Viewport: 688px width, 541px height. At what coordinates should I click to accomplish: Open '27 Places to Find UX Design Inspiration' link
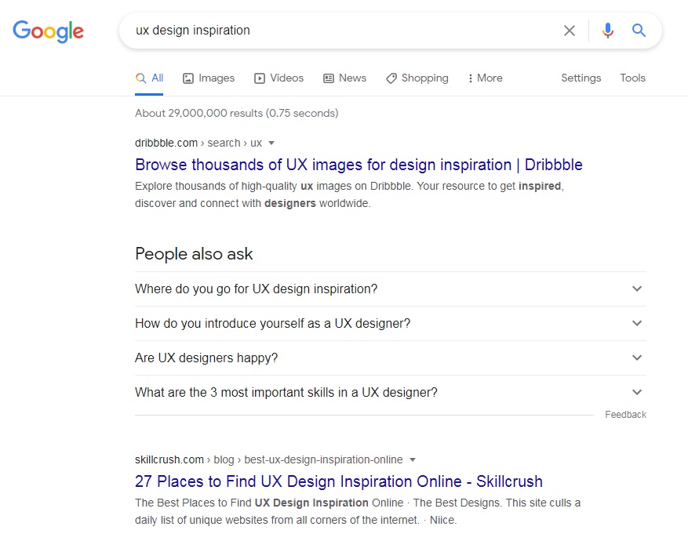(339, 481)
